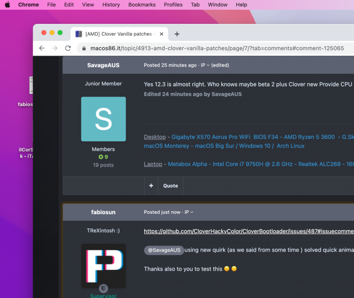The width and height of the screenshot is (354, 298).
Task: Reload the current page
Action: click(x=68, y=48)
